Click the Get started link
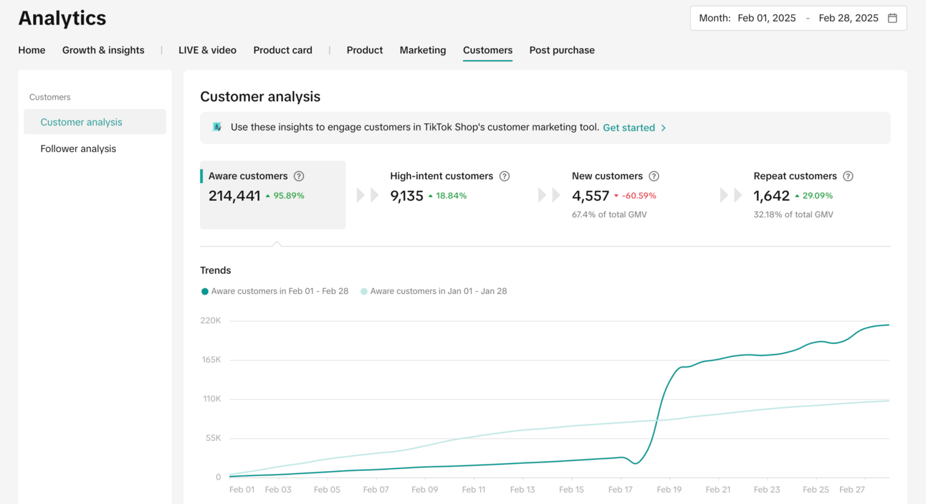Image resolution: width=926 pixels, height=504 pixels. click(x=629, y=128)
